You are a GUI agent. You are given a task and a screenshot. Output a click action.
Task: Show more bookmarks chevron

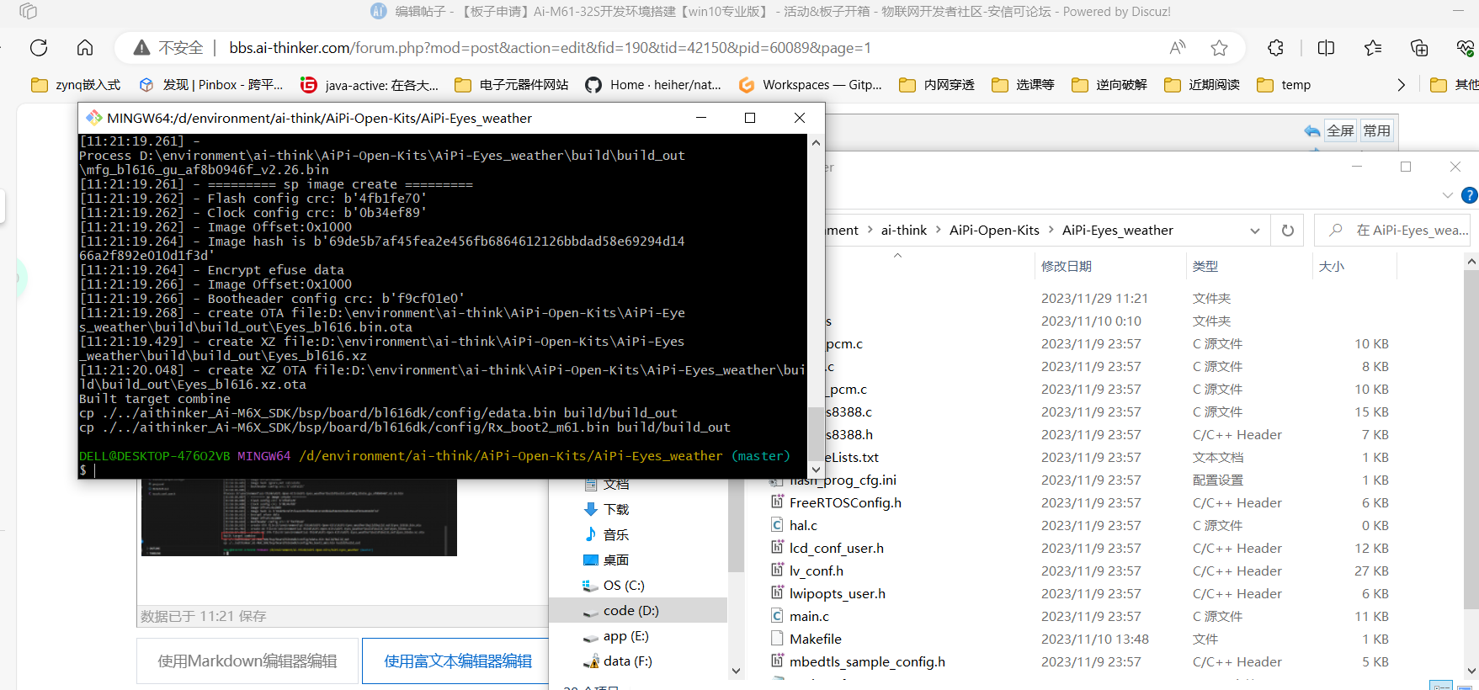click(1401, 85)
